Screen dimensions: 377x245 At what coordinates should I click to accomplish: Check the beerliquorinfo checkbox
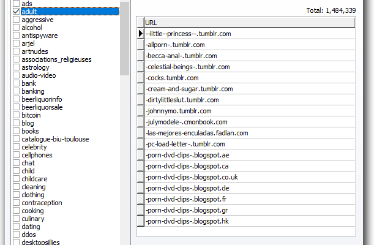(x=16, y=99)
